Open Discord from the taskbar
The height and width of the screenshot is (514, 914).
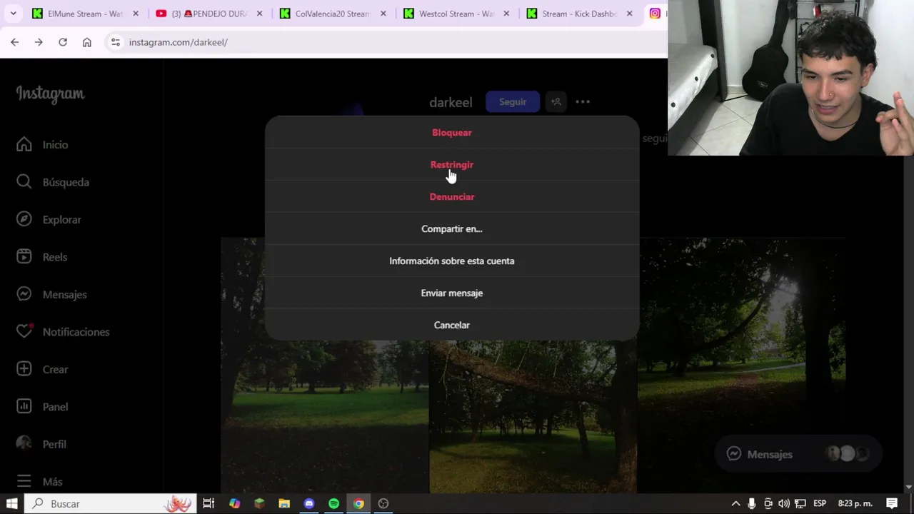tap(308, 503)
